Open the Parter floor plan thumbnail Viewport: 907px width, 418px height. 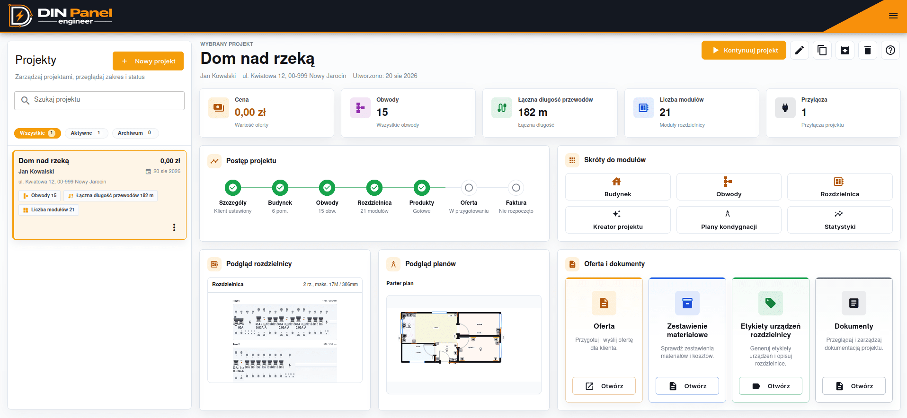tap(464, 344)
